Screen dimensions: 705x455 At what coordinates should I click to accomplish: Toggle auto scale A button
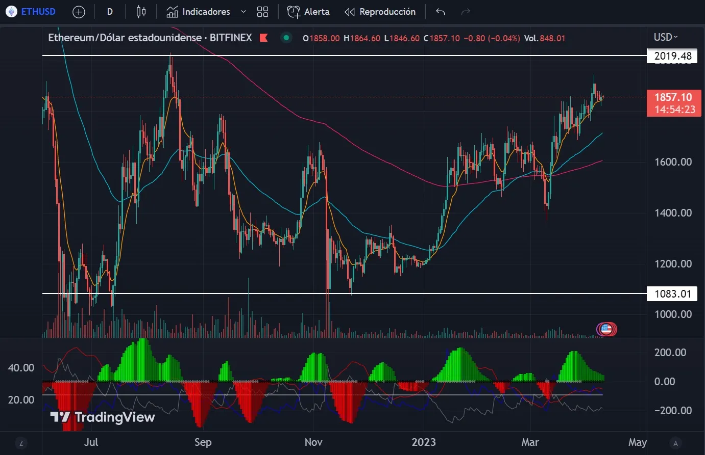click(x=675, y=443)
